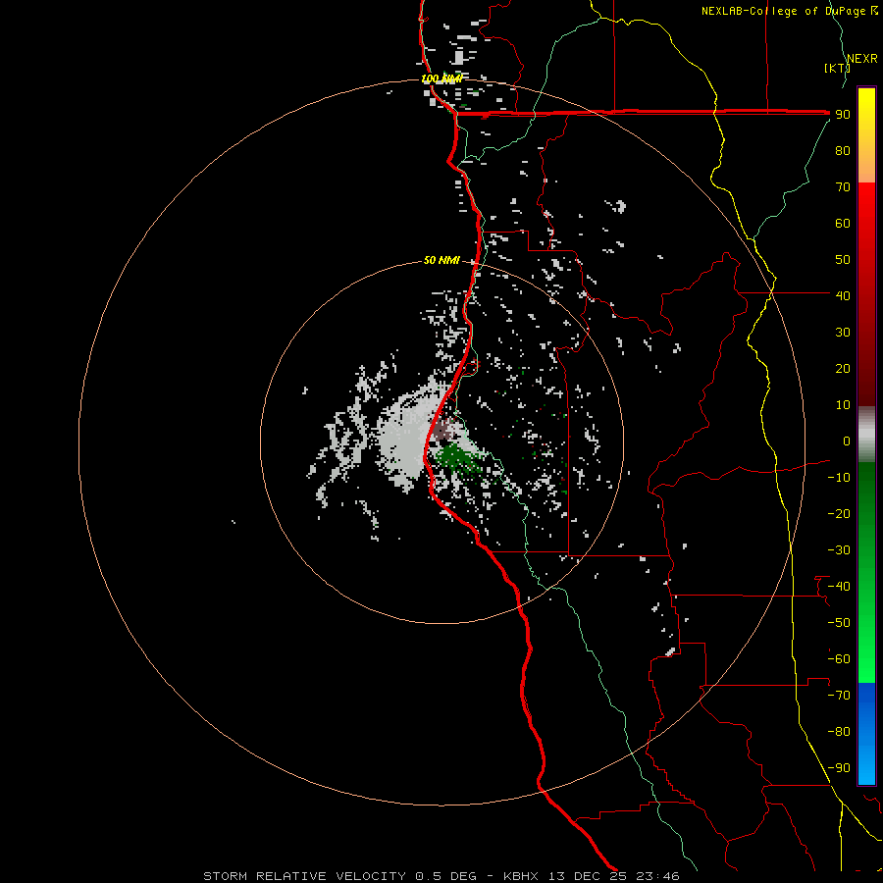Click the 10 value on velocity scale

click(x=843, y=405)
